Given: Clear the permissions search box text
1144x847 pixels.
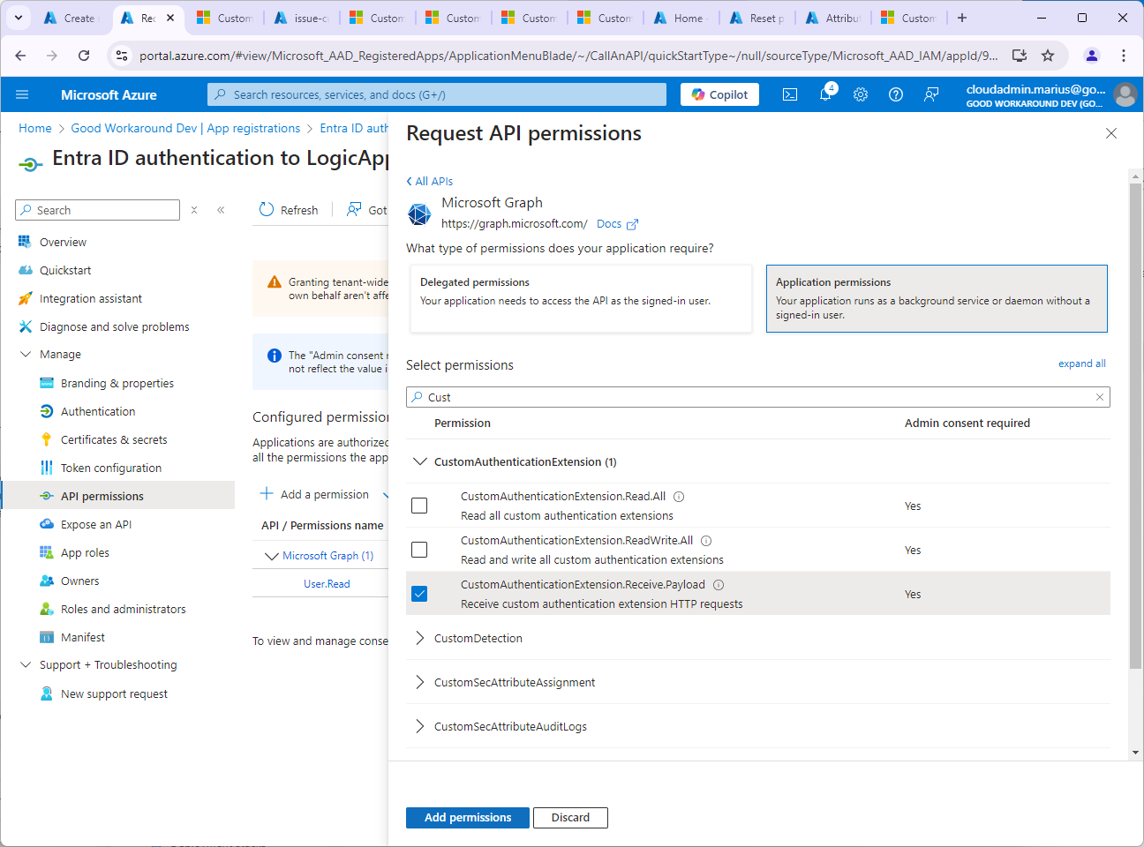Looking at the screenshot, I should (1100, 397).
